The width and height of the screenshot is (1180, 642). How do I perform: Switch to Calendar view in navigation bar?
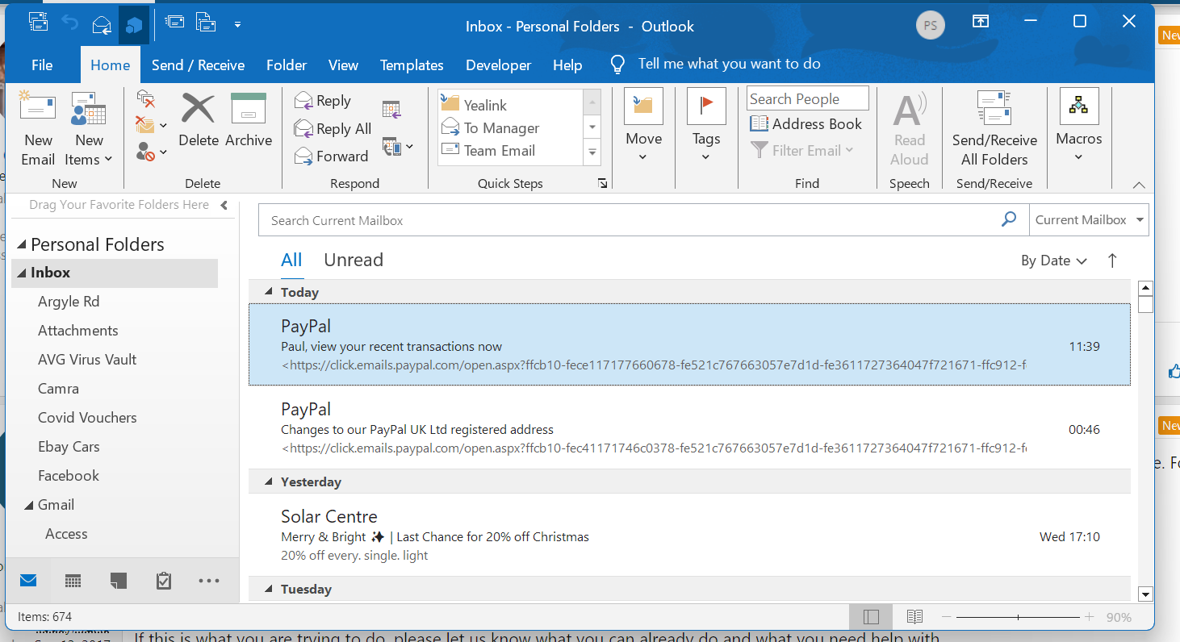point(73,581)
